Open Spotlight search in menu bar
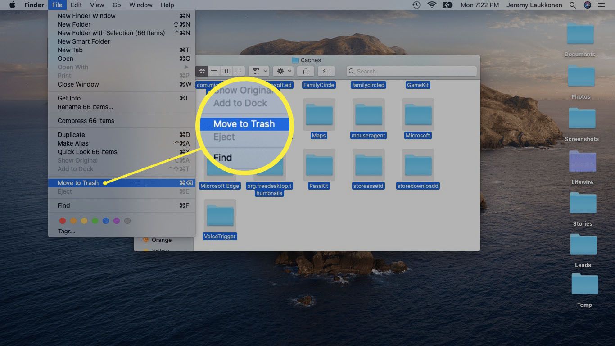The width and height of the screenshot is (615, 346). 573,5
